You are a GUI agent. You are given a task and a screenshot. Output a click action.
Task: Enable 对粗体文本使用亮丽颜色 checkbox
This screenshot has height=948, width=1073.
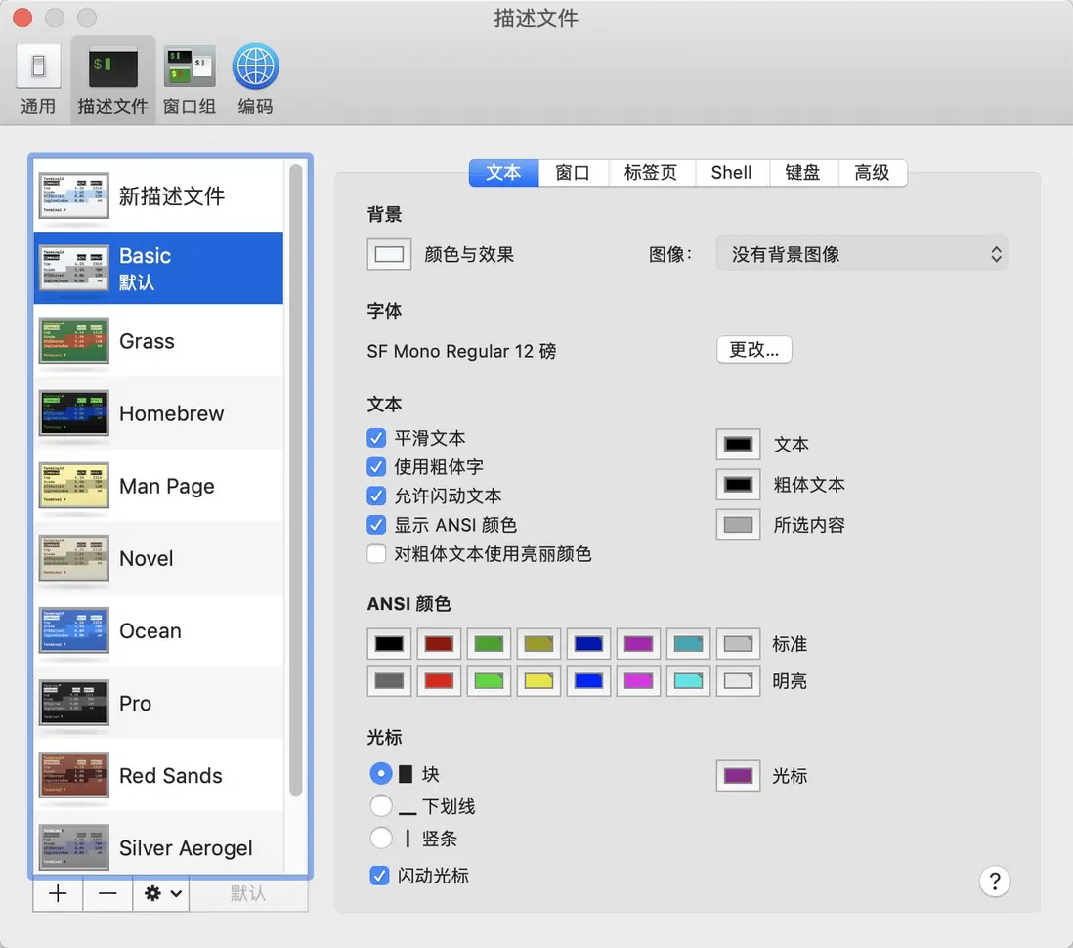pos(377,554)
